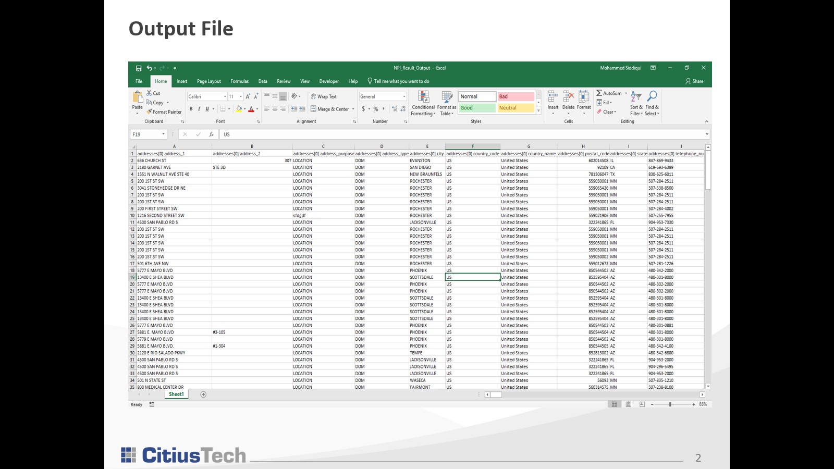Screen dimensions: 834x469
Task: Open the Name Box dropdown for F19
Action: (x=163, y=134)
